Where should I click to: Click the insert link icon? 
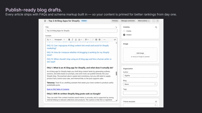[93, 40]
